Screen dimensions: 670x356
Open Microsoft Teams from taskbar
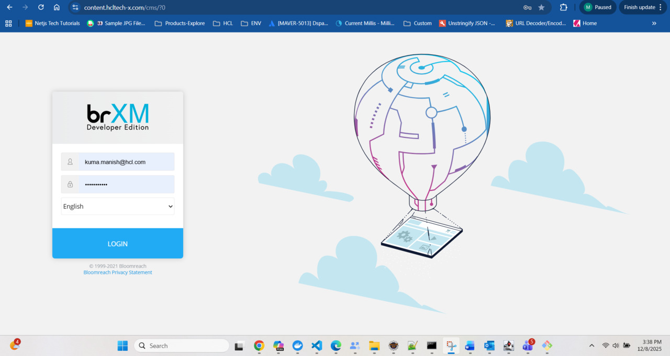click(528, 346)
